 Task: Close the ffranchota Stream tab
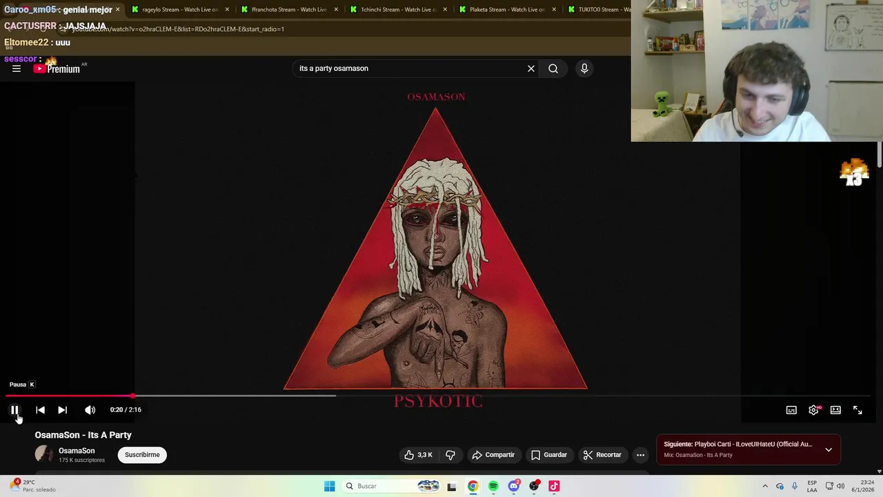[x=336, y=10]
